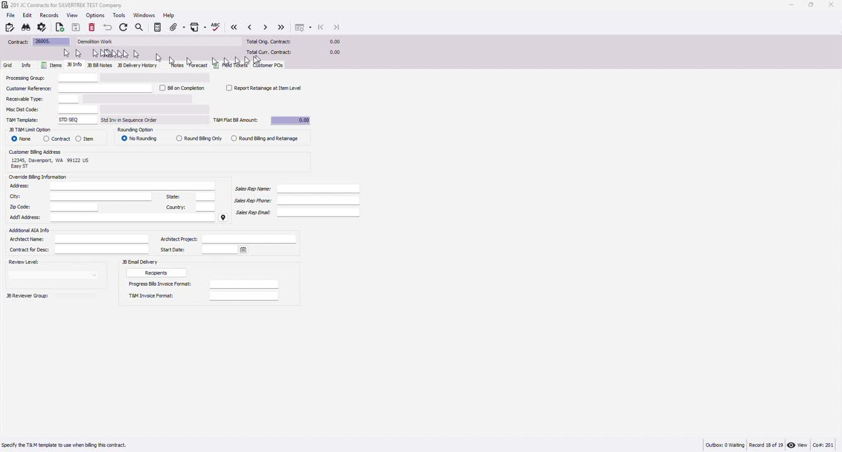Click the inbox tray icon
The image size is (842, 452).
pos(195,28)
